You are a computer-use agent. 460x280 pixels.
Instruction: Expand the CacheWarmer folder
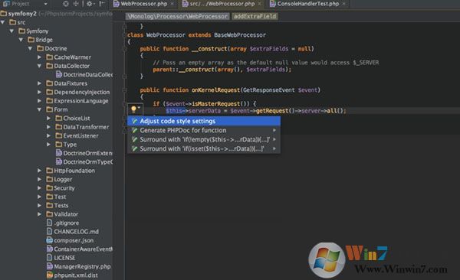pyautogui.click(x=39, y=57)
